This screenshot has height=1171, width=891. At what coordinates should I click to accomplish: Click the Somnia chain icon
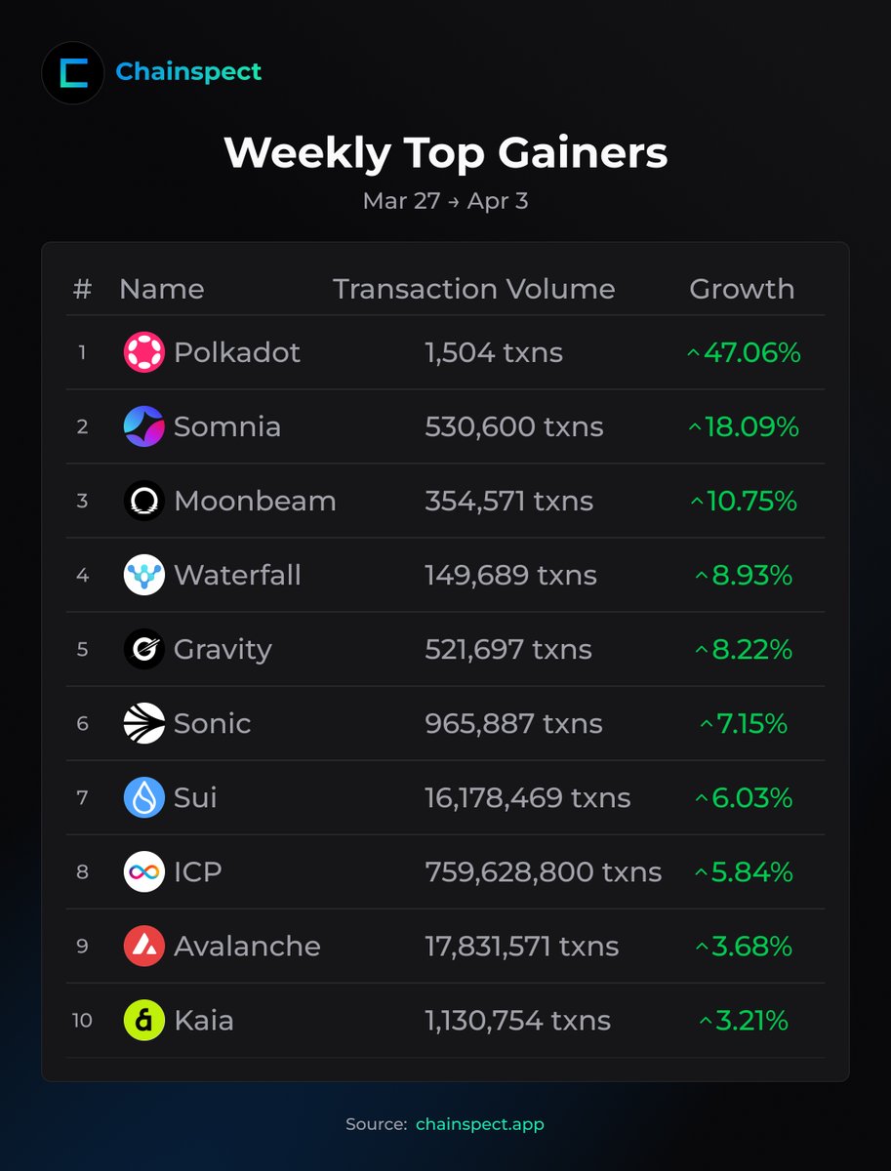pos(144,426)
